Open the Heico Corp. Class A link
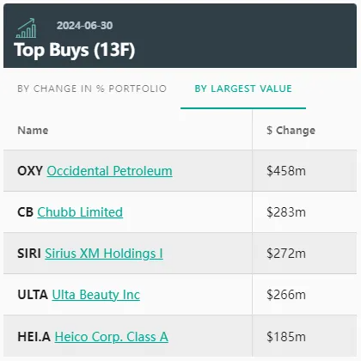Image resolution: width=361 pixels, height=361 pixels. 112,337
